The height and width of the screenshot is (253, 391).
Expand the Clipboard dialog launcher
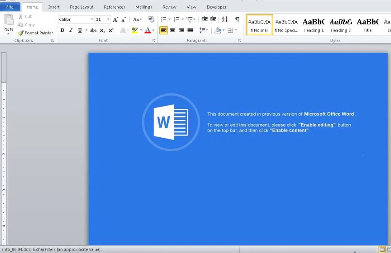(53, 41)
